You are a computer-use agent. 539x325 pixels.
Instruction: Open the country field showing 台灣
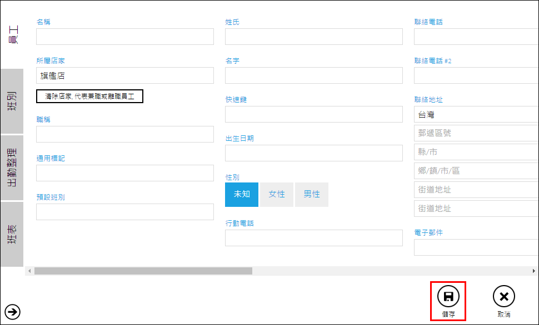476,114
